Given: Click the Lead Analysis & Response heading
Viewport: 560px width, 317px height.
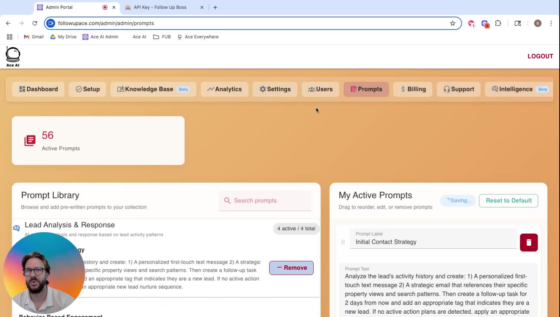Looking at the screenshot, I should point(70,225).
